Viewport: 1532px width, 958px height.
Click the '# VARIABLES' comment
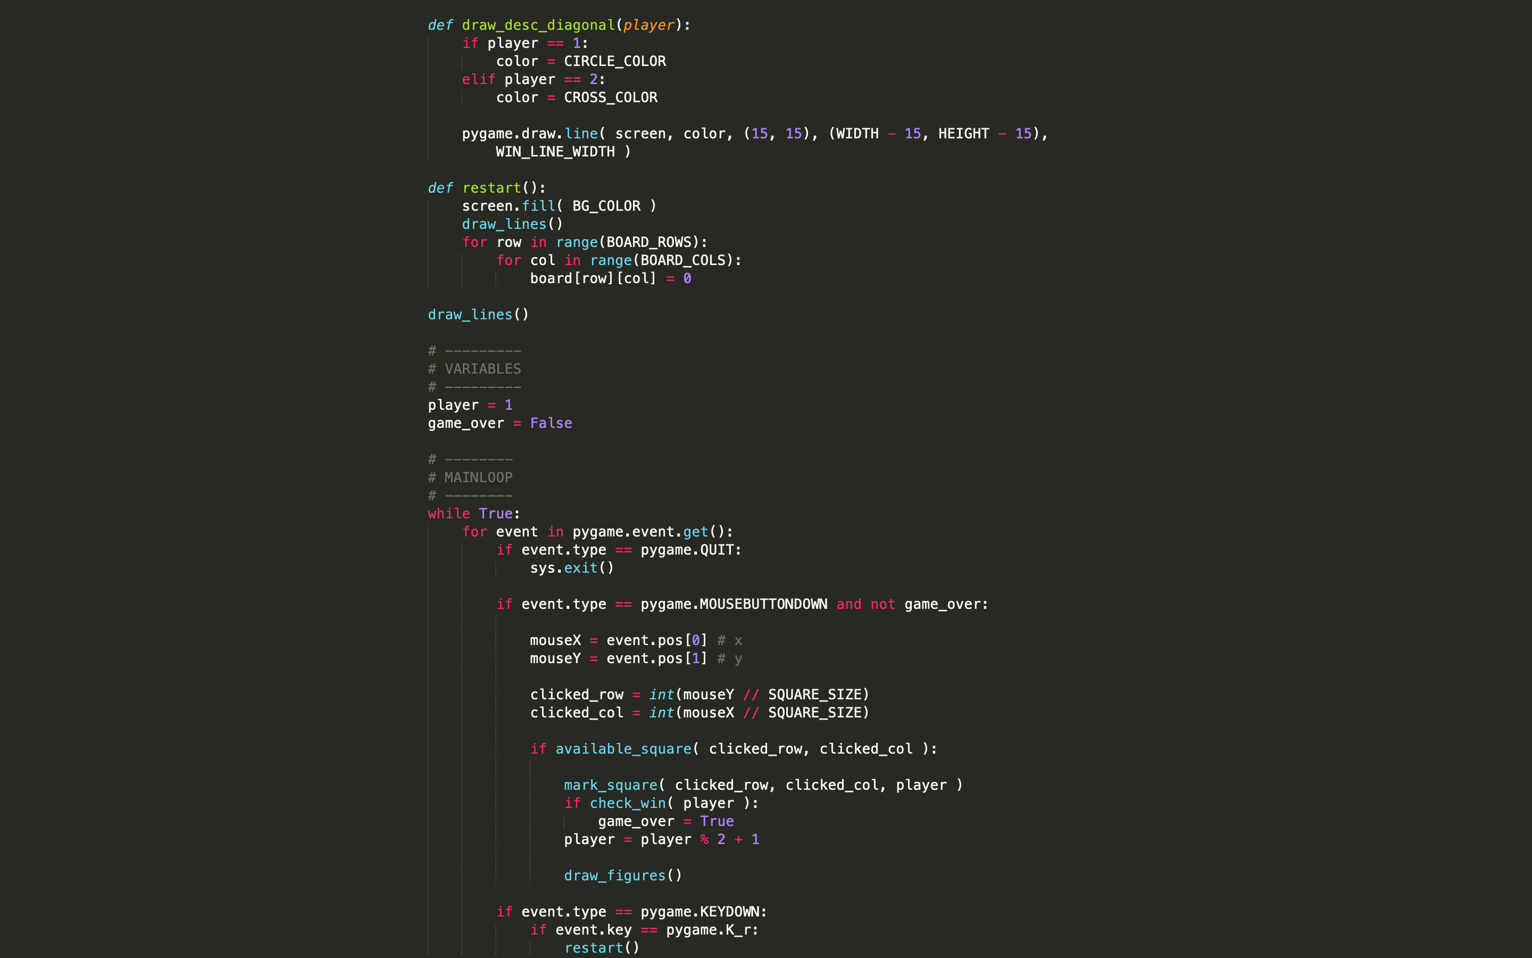coord(475,369)
